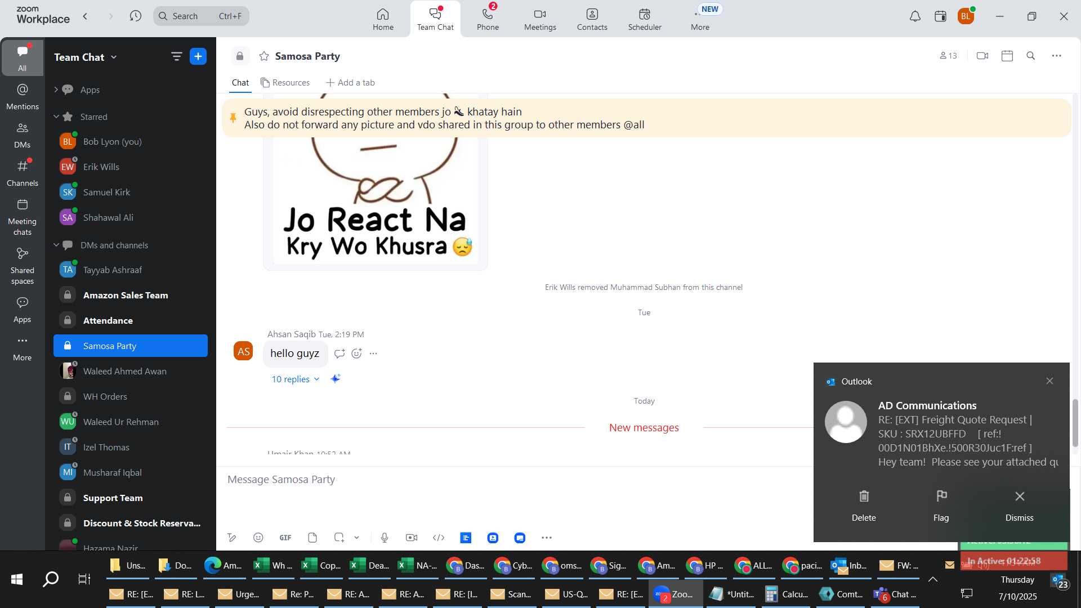Go to the Meetings tab
The width and height of the screenshot is (1081, 608).
[540, 19]
